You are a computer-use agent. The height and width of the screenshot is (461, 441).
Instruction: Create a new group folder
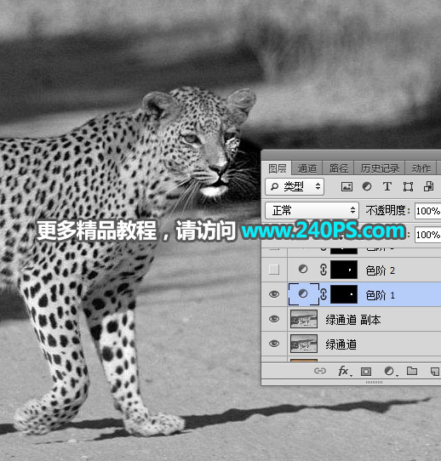pyautogui.click(x=412, y=371)
